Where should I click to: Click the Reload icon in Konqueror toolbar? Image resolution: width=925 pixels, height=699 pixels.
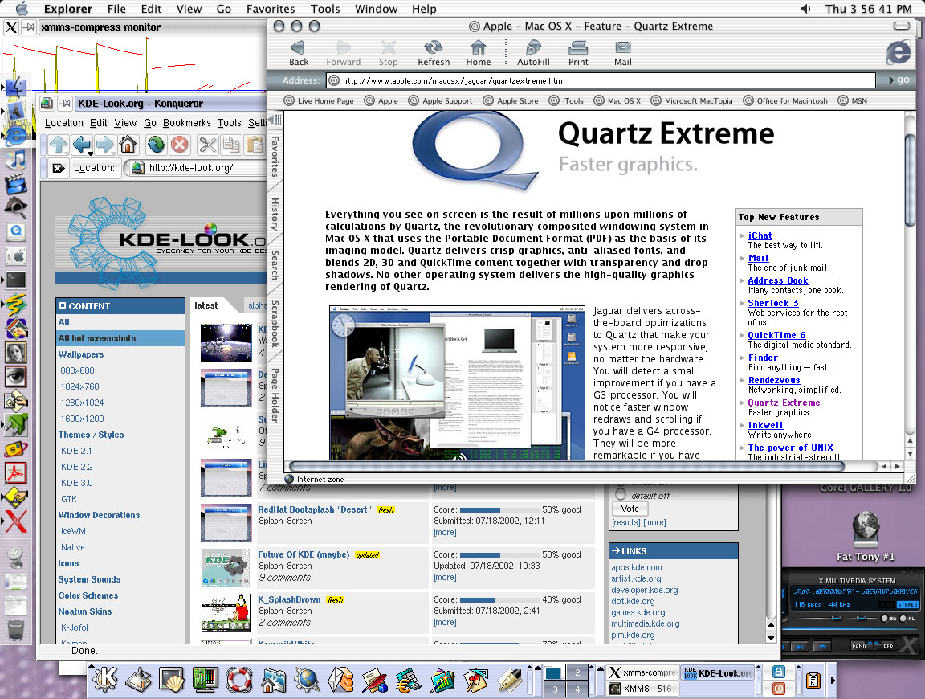pos(156,144)
